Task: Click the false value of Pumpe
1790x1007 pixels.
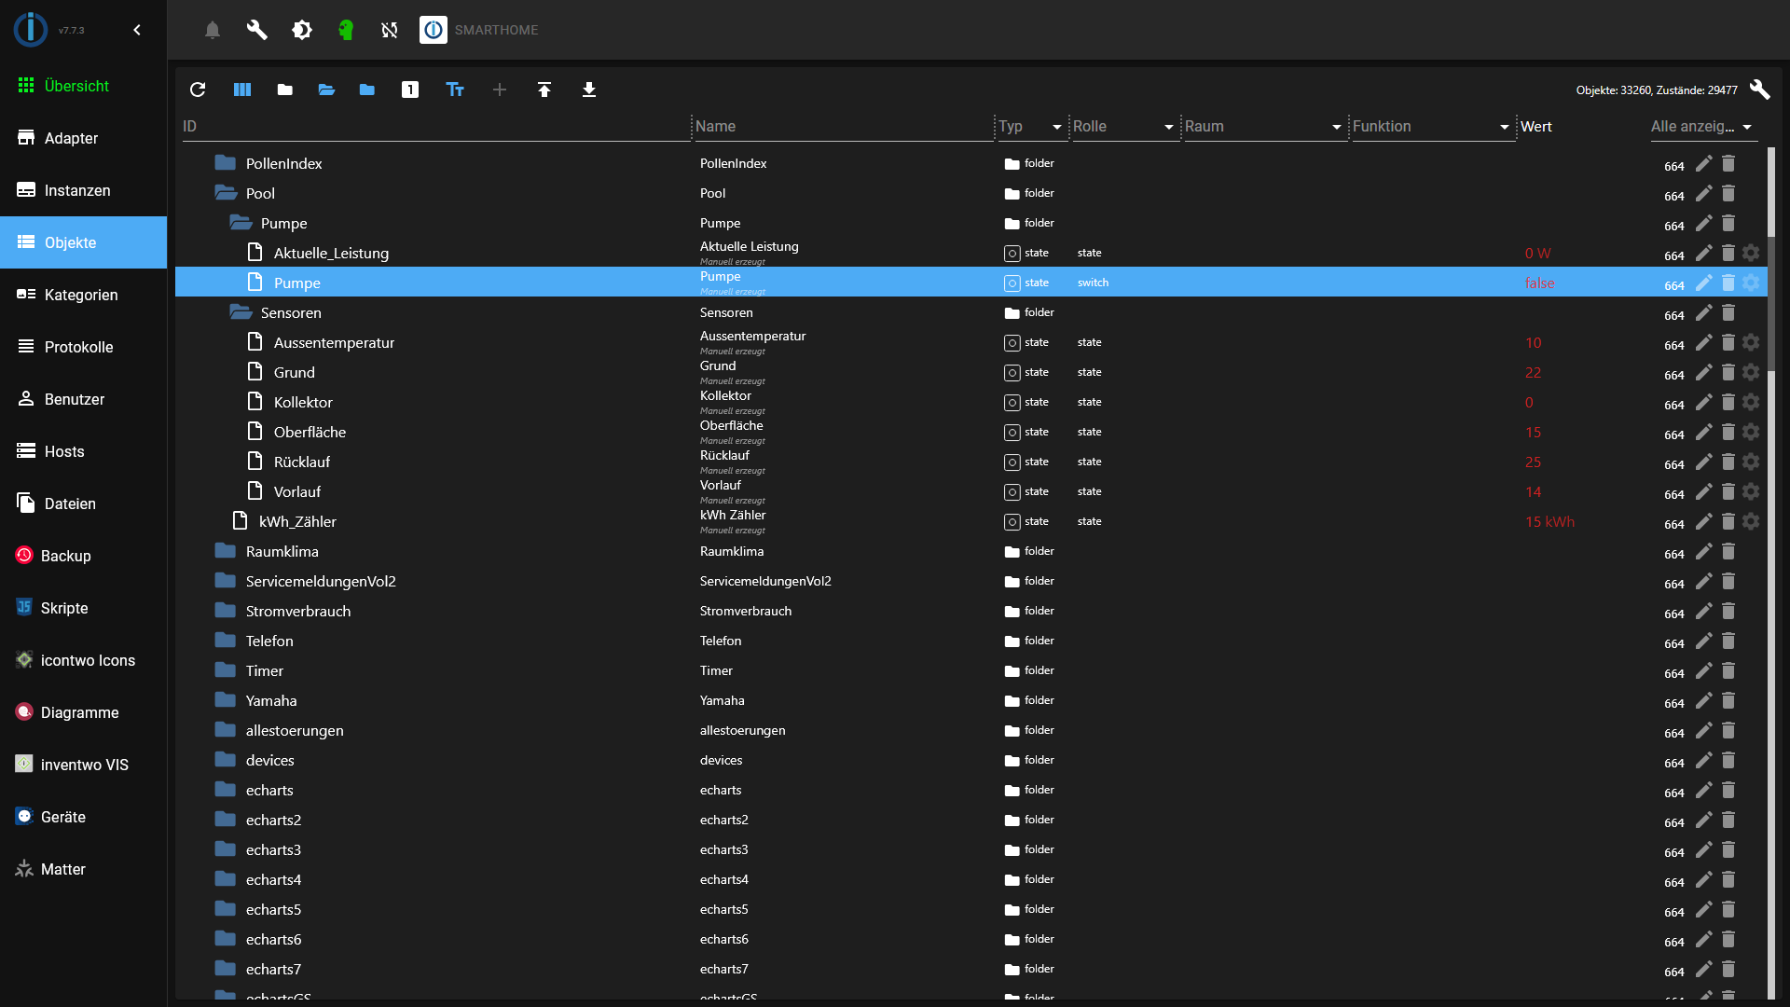Action: 1539,283
